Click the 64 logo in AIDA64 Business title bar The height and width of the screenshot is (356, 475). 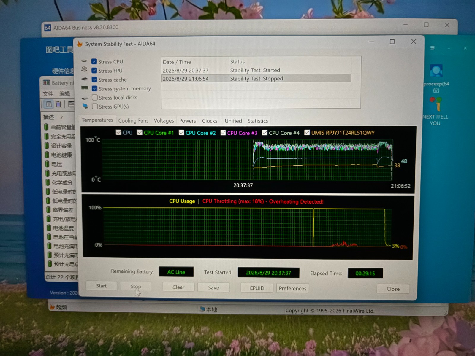point(47,28)
